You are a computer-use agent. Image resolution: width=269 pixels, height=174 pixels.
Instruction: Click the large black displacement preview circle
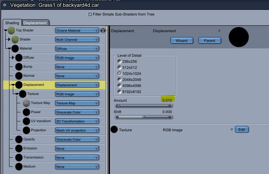click(239, 37)
